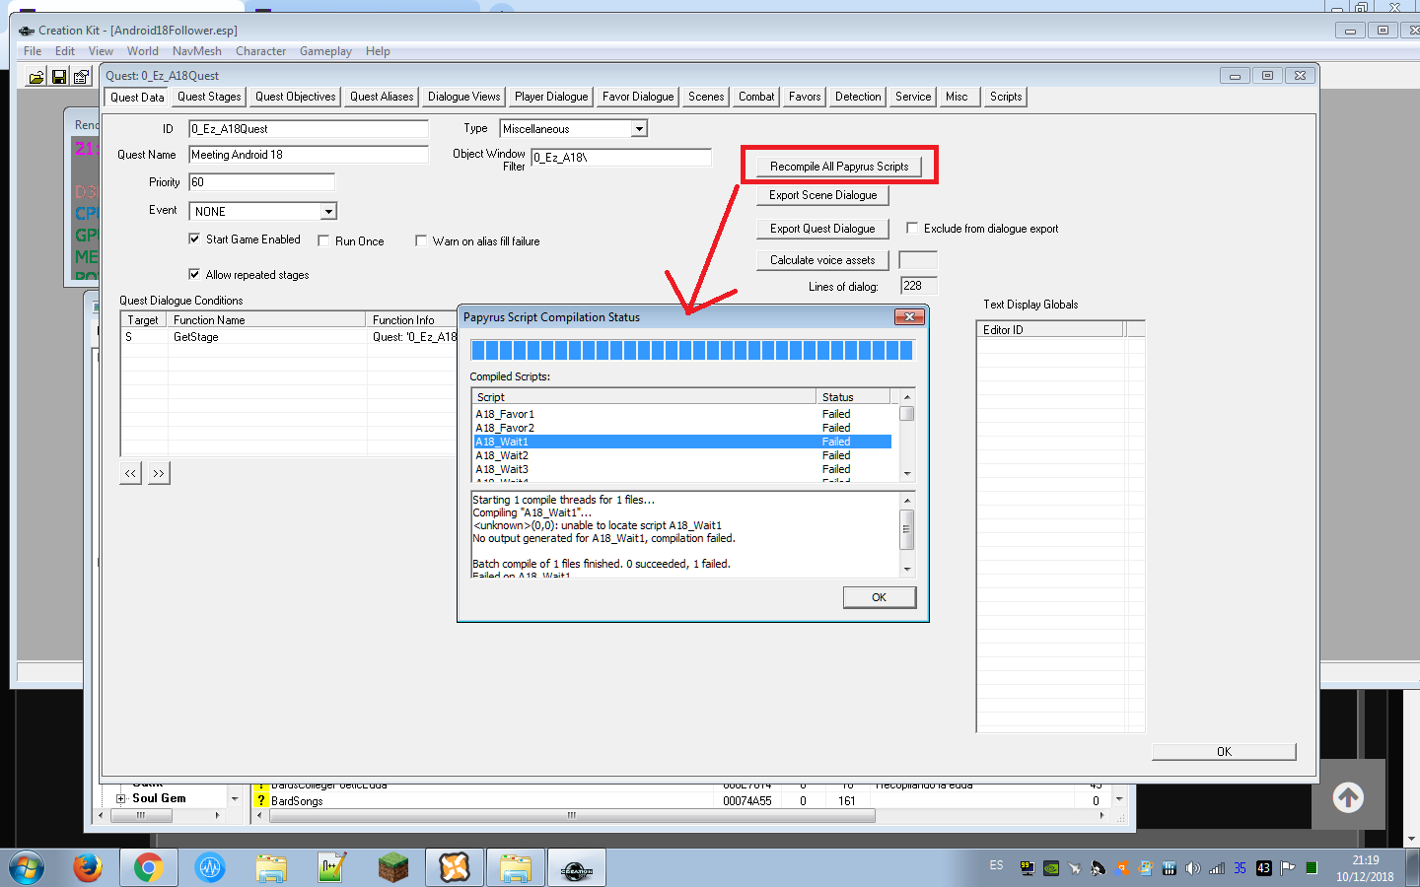Enable the Run Once checkbox

(x=323, y=240)
